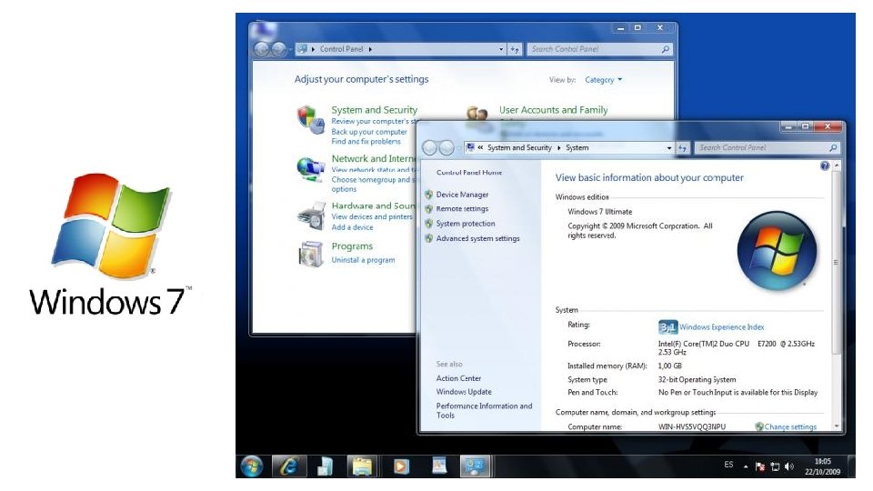Click System and Security breadcrumb in System window
Image resolution: width=873 pixels, height=491 pixels.
tap(519, 147)
